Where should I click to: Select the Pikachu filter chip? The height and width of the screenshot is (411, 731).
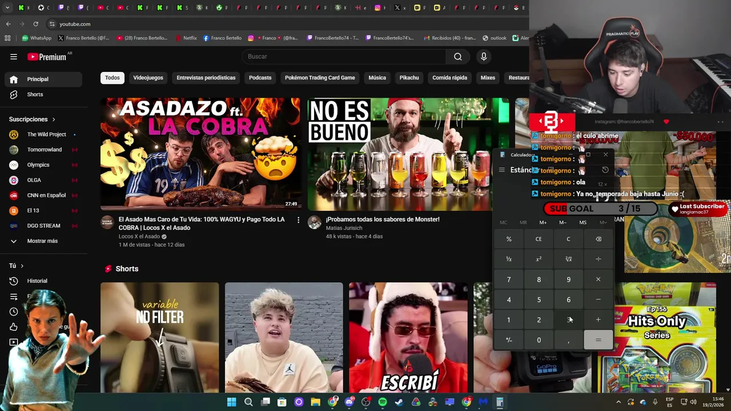click(409, 78)
